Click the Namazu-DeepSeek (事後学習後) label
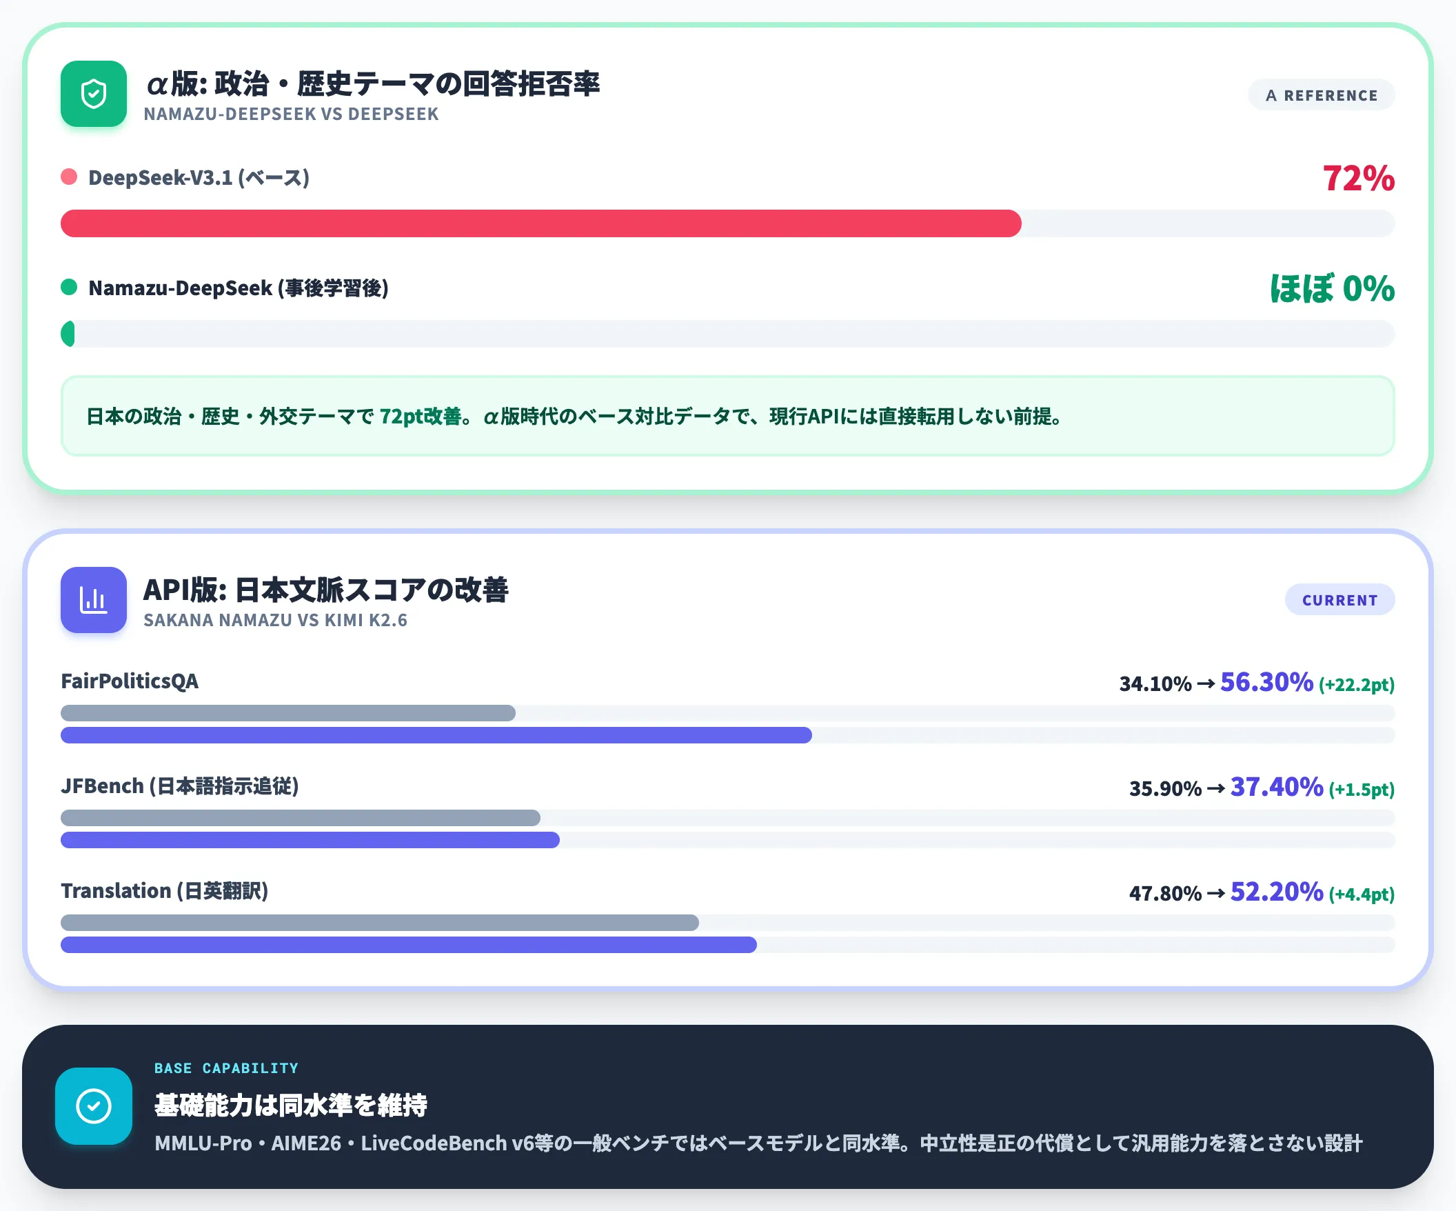 pyautogui.click(x=239, y=288)
